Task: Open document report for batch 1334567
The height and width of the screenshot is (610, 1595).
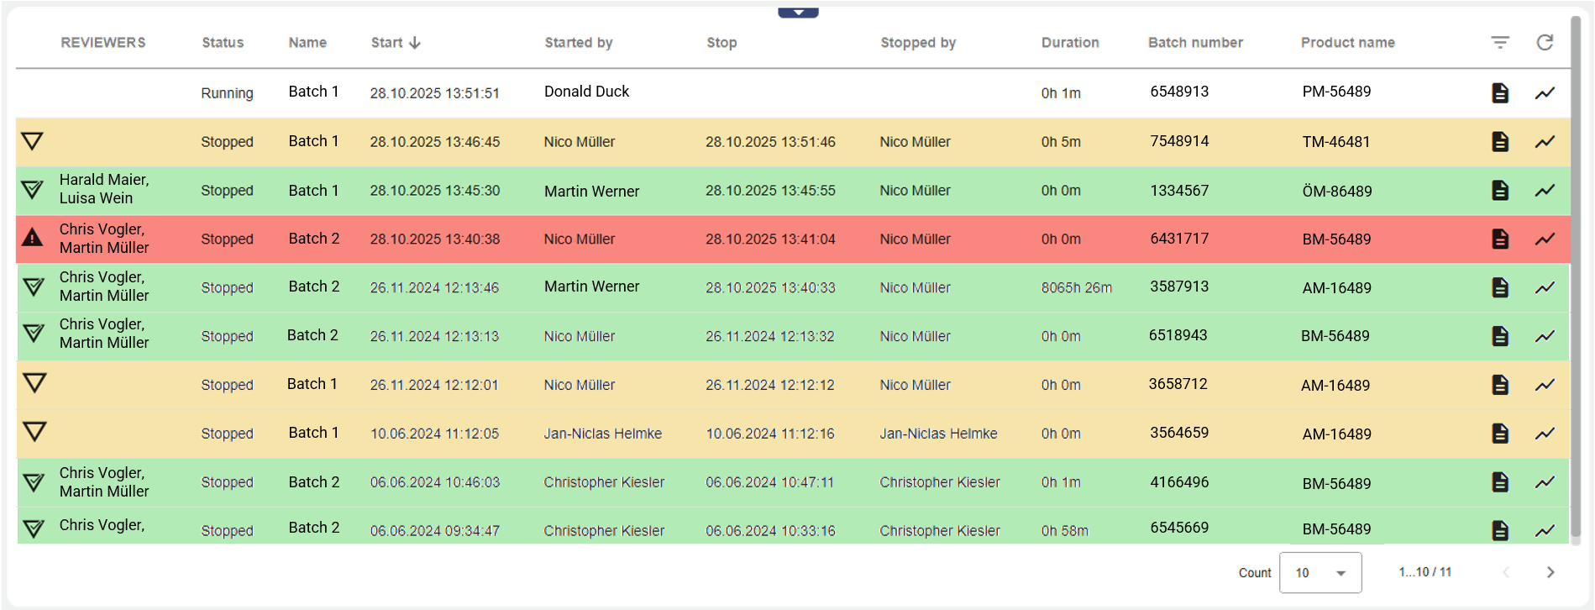Action: click(1499, 191)
